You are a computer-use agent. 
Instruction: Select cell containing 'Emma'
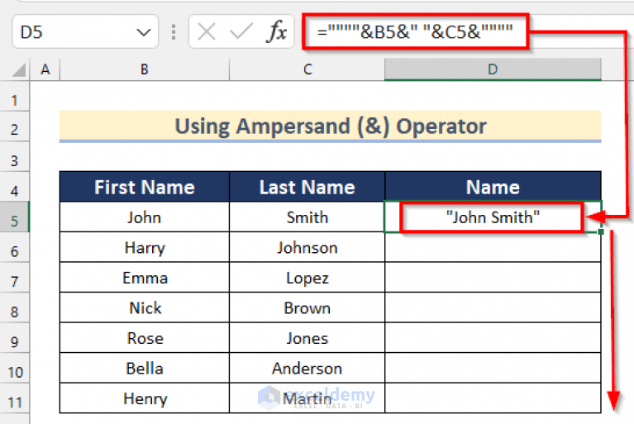point(145,278)
